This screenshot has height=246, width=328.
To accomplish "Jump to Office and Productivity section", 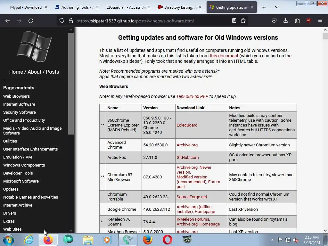I will (24, 120).
